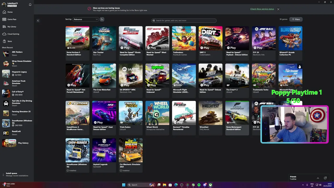
Task: Open American Truck Simulator recent entry
Action: pos(17,83)
